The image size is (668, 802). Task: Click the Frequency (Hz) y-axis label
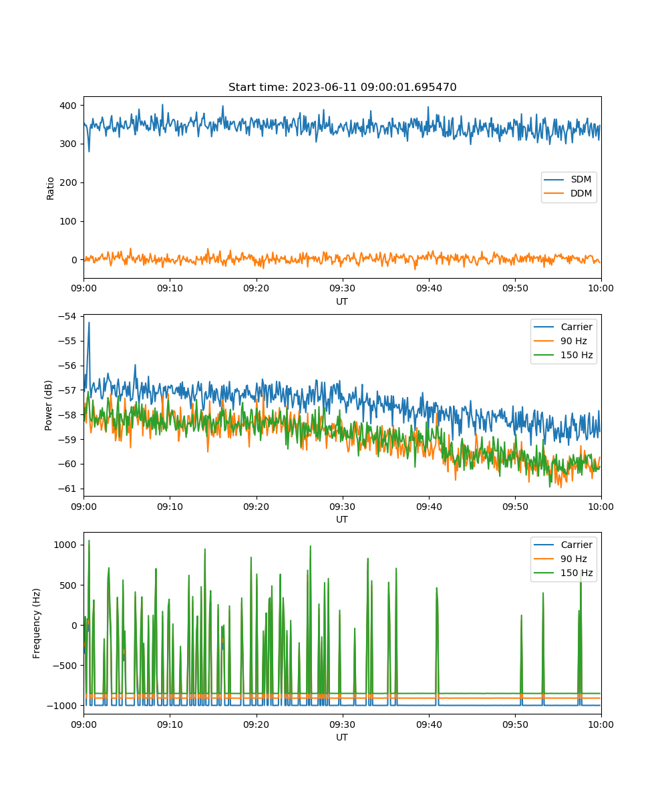[37, 623]
